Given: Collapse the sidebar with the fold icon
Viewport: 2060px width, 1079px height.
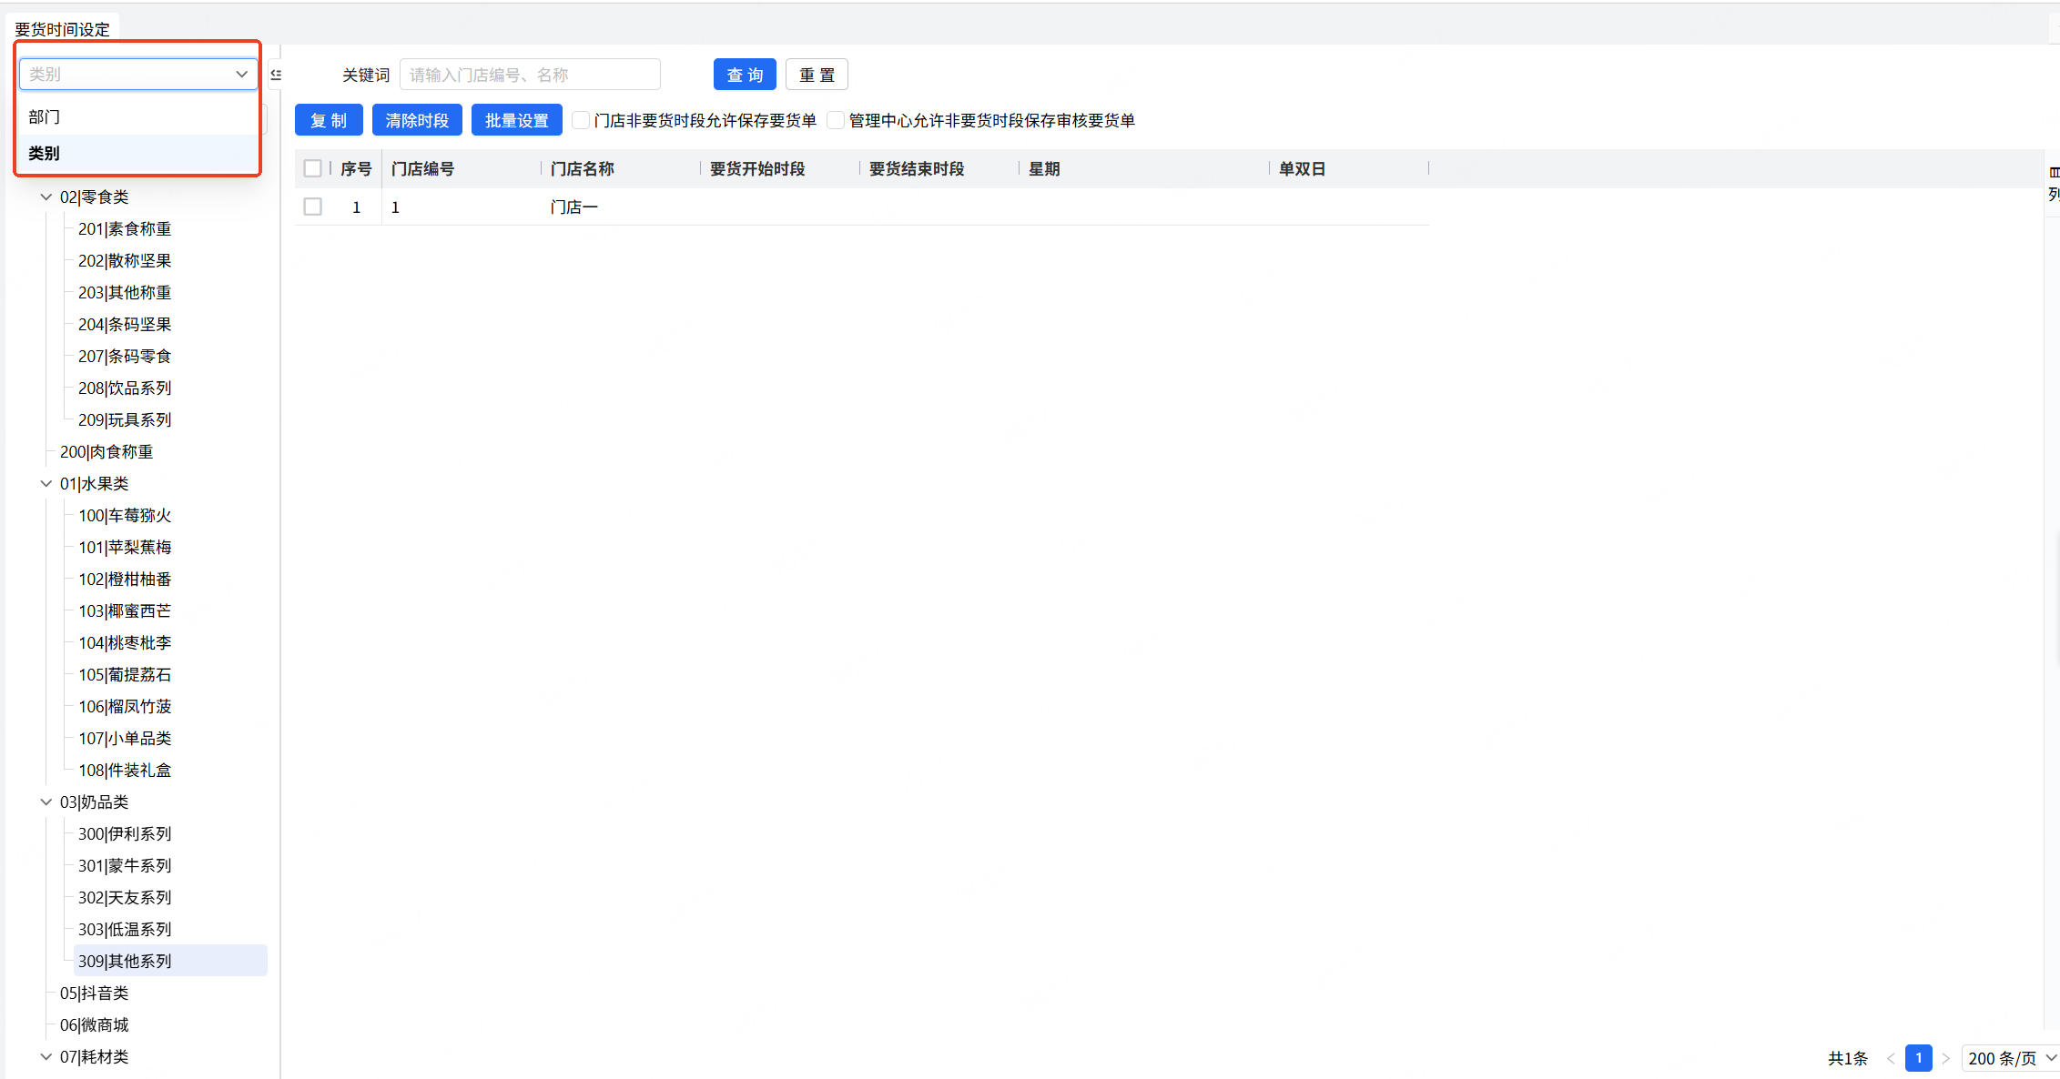Looking at the screenshot, I should click(x=276, y=75).
